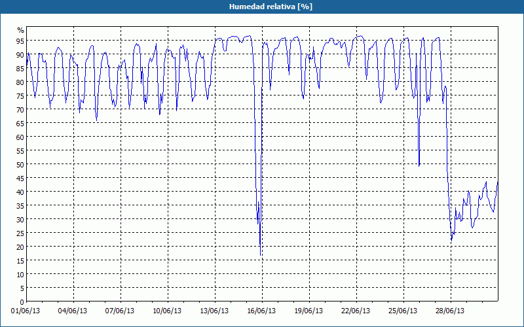Click the y-axis value 65
This screenshot has height=327, width=524.
pos(20,124)
